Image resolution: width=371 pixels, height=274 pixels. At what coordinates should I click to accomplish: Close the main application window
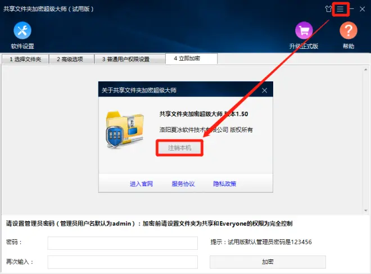[362, 9]
